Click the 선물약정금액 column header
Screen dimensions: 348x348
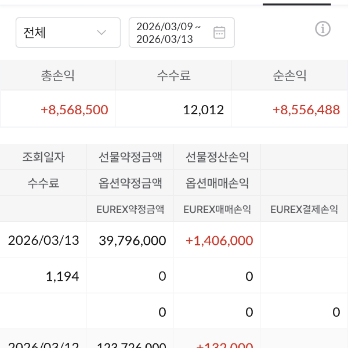[130, 157]
